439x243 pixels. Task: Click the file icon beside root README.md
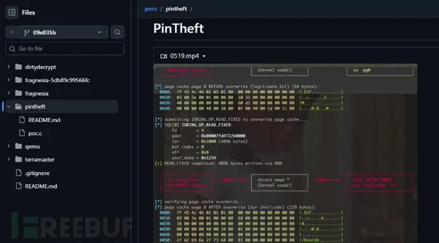tap(18, 186)
